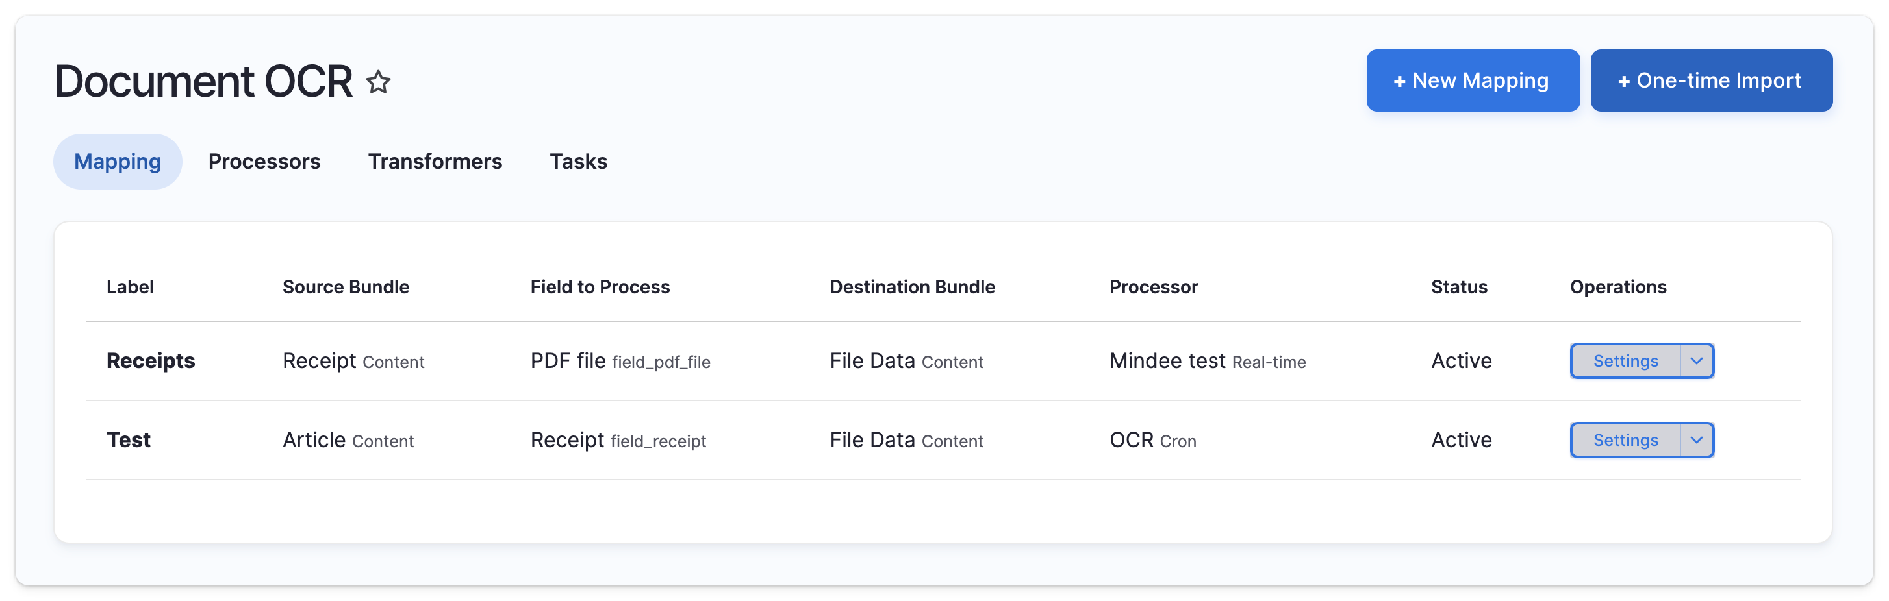Screen dimensions: 1889x601
Task: Click the Test mapping label
Action: (x=129, y=440)
